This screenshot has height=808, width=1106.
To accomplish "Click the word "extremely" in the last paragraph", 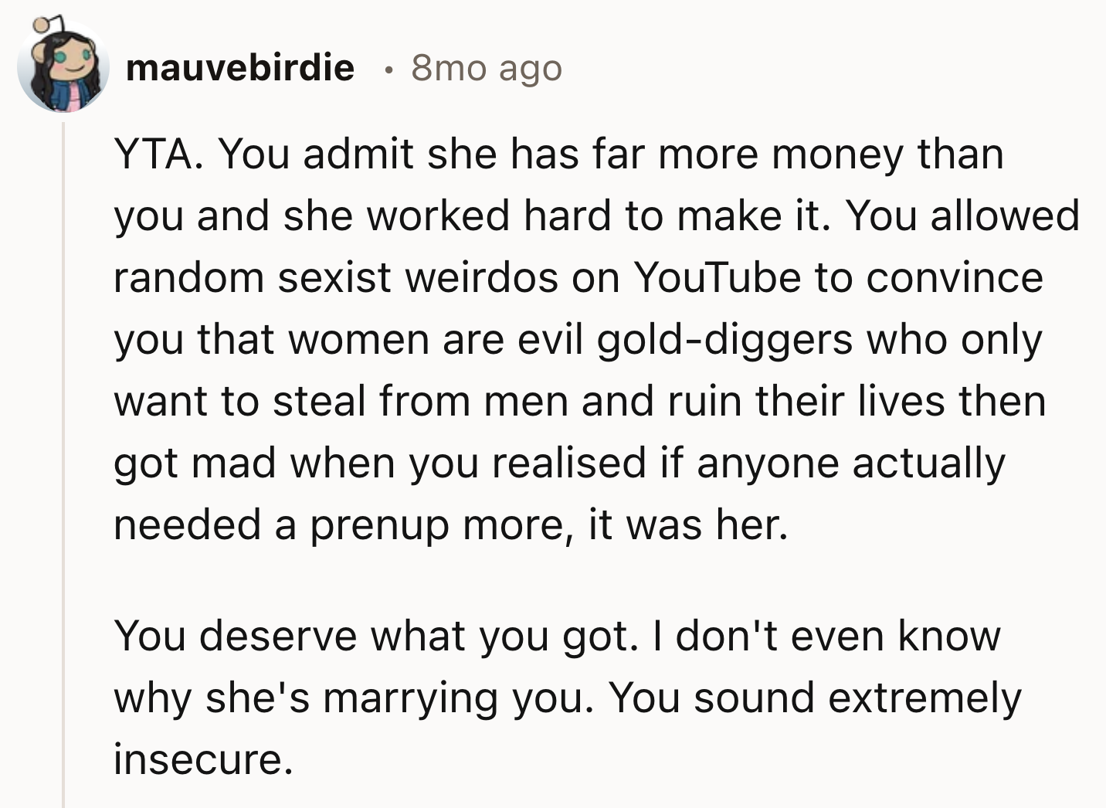I will 924,698.
